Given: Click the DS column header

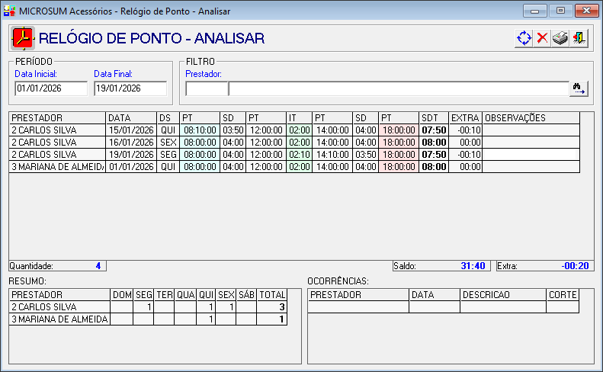Looking at the screenshot, I should pyautogui.click(x=168, y=117).
